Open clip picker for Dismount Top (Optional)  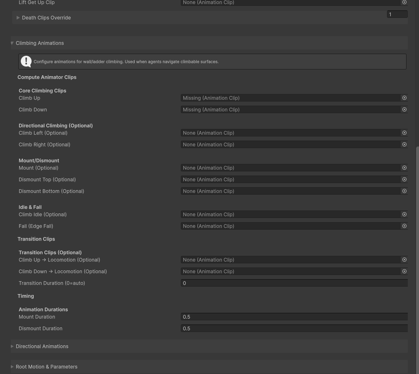coord(404,179)
